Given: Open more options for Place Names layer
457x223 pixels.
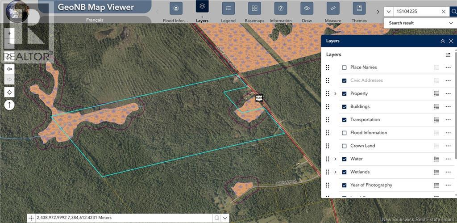Looking at the screenshot, I should tap(448, 67).
